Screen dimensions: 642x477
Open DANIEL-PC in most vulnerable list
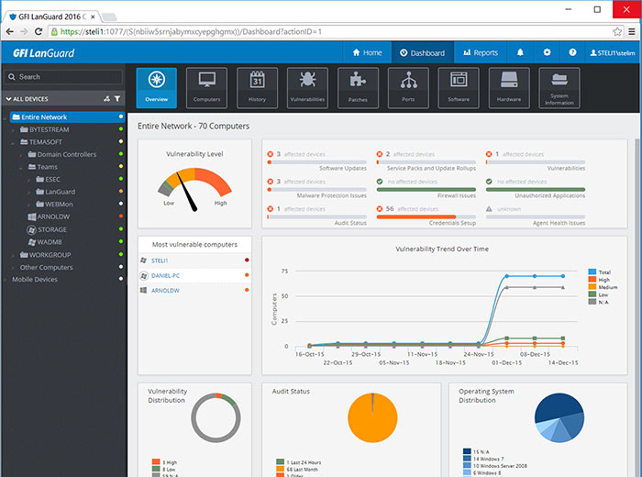click(x=165, y=275)
